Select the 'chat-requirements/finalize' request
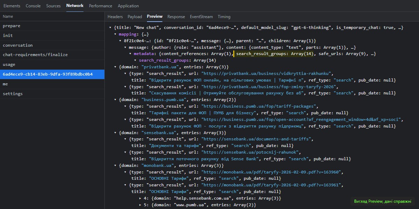The height and width of the screenshot is (209, 419). point(52,55)
